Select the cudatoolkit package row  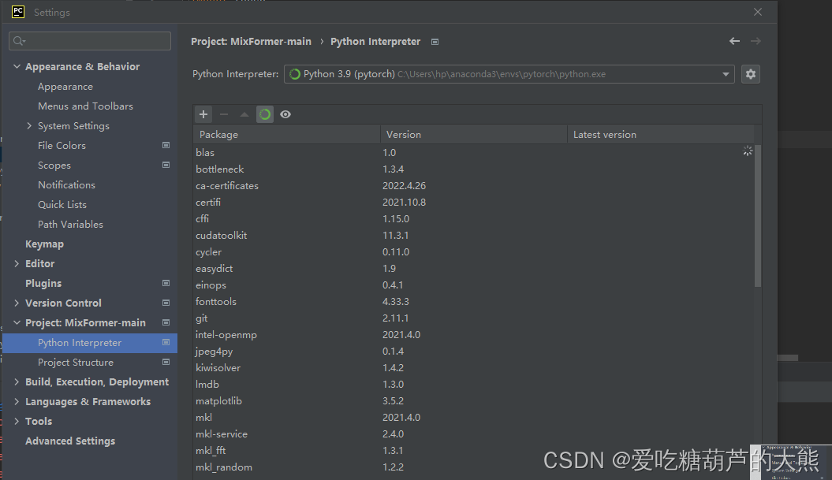coord(473,236)
